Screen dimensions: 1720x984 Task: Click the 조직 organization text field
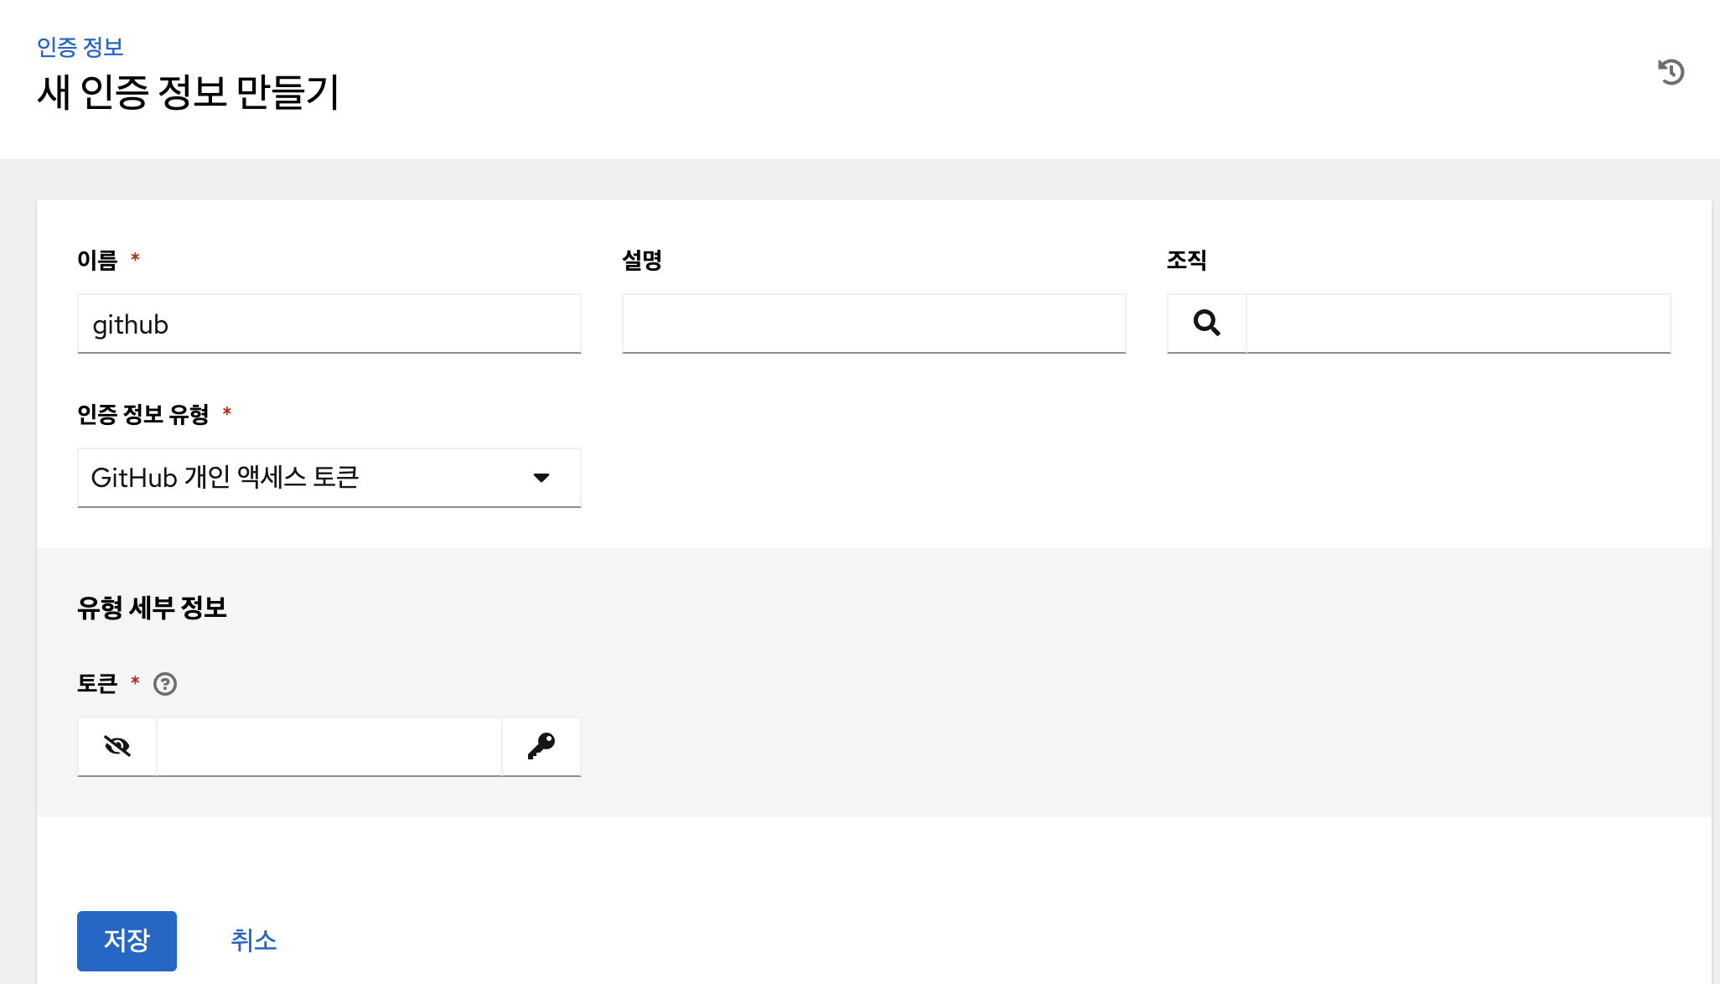coord(1458,324)
